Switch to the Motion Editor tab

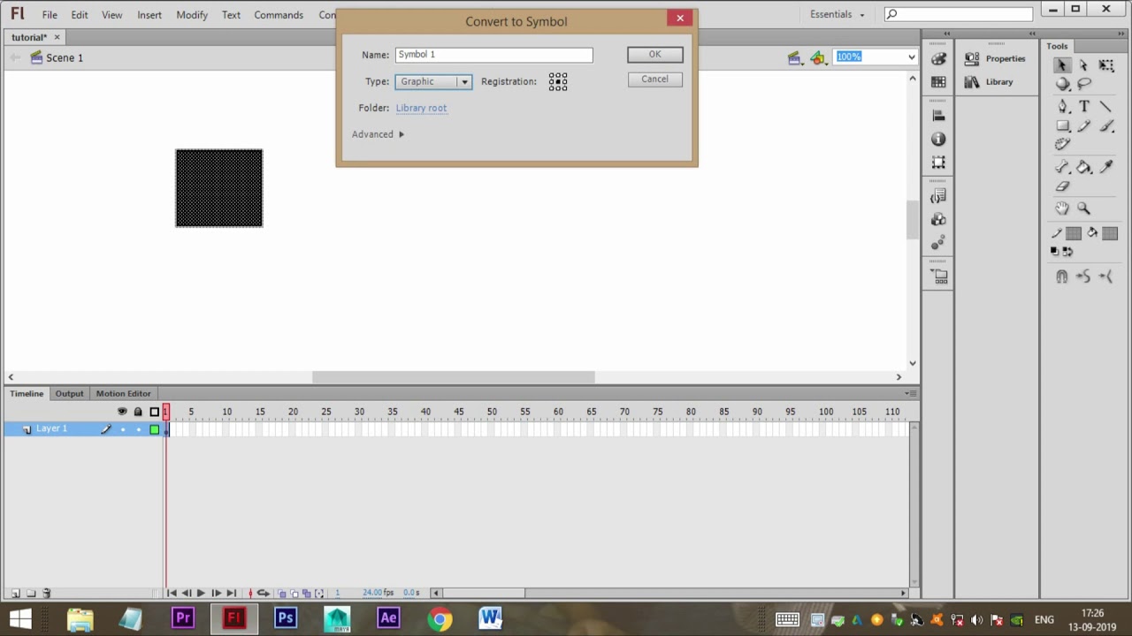123,393
